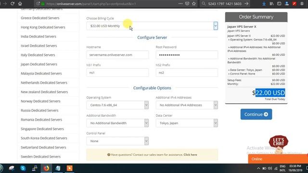Viewport: 308px width, 173px height.
Task: Open Israel Dedicated Servers
Action: [x=39, y=46]
